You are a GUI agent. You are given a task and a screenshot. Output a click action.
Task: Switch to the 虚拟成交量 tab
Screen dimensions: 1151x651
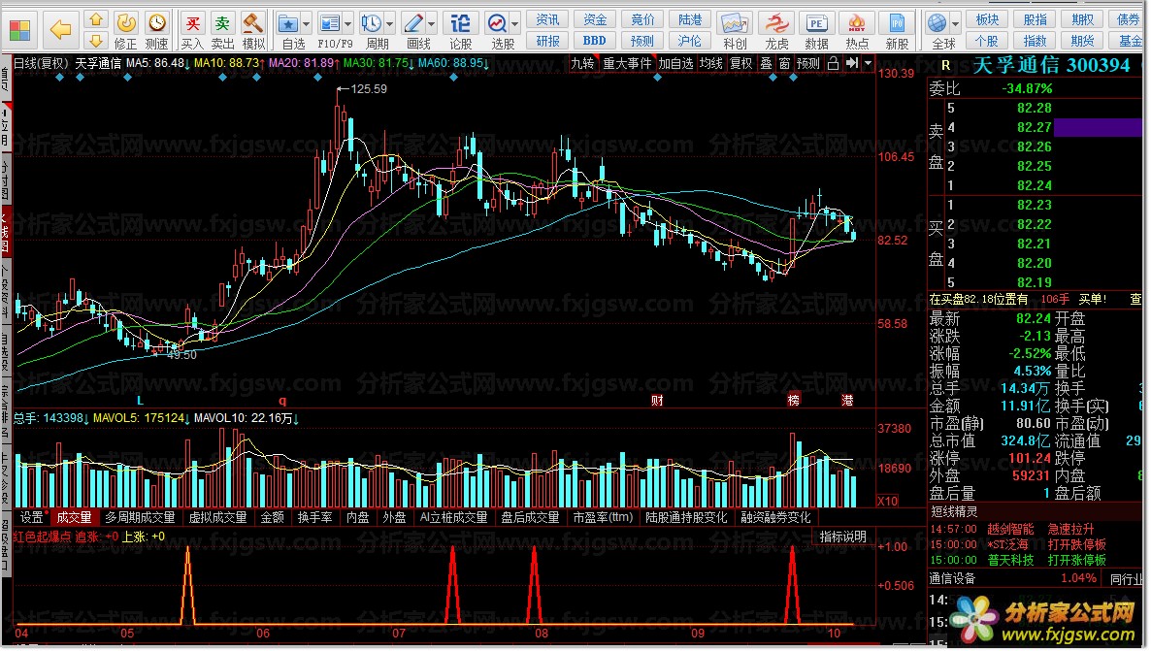tap(218, 517)
